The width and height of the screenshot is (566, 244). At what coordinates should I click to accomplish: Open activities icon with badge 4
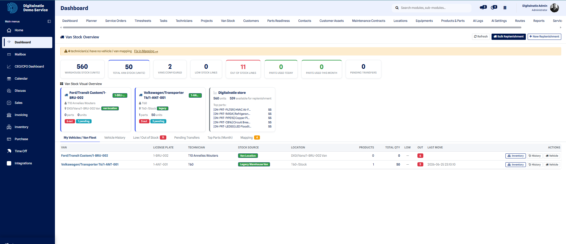click(x=494, y=7)
